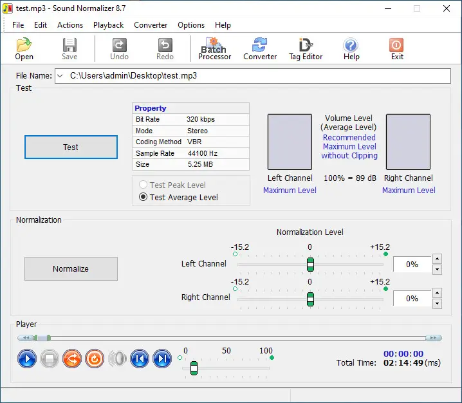Click the speaker mute icon in Player
462x403 pixels.
117,359
